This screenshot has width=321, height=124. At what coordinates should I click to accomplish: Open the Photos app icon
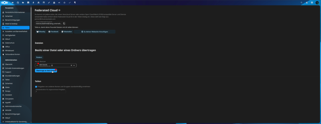click(28, 2)
